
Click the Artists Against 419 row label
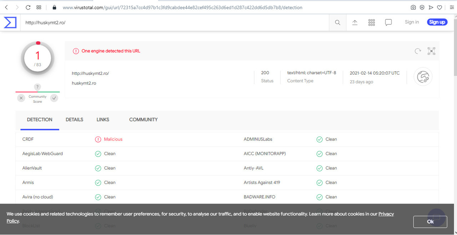(x=262, y=183)
